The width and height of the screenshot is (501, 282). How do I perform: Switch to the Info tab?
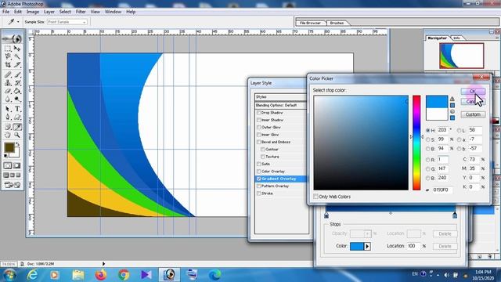click(456, 38)
